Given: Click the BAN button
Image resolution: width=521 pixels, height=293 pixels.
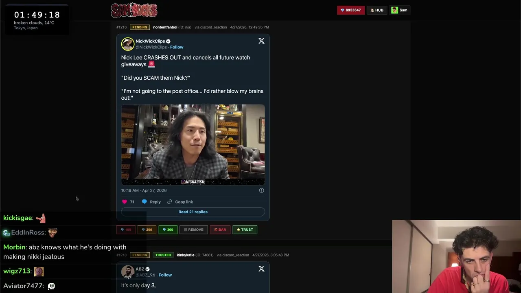Looking at the screenshot, I should pos(220,230).
